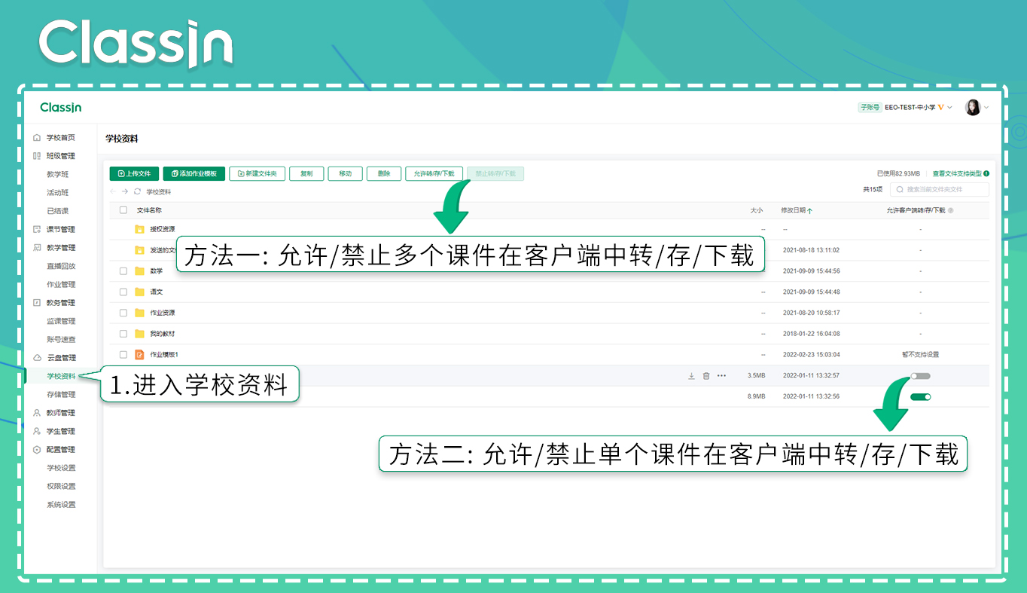Image resolution: width=1027 pixels, height=593 pixels.
Task: Click the 授权资源 folder icon
Action: click(x=139, y=229)
